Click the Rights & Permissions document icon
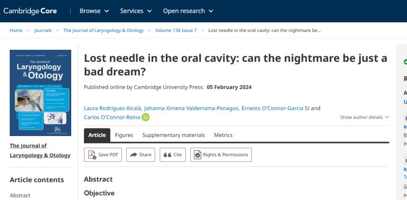Viewport: 407px width, 200px height. (x=197, y=155)
